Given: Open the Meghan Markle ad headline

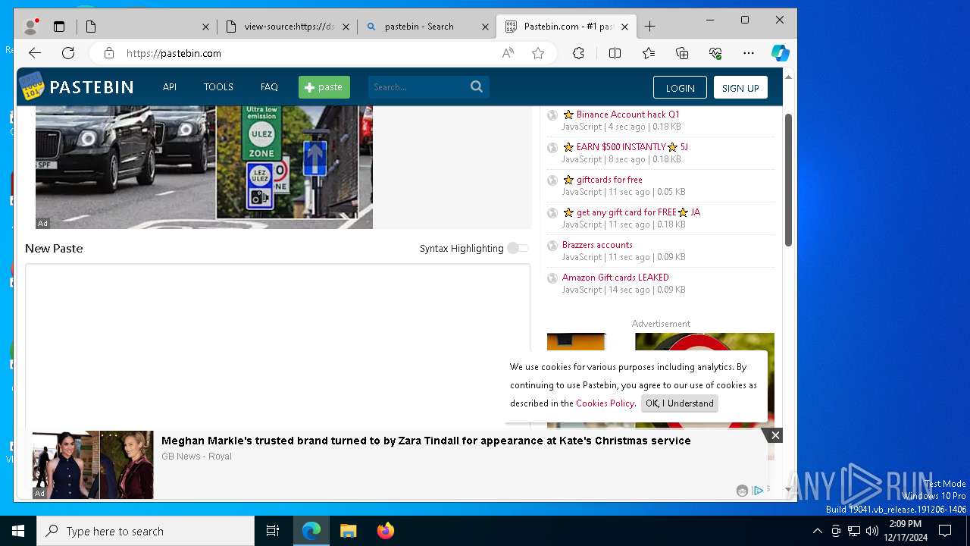Looking at the screenshot, I should coord(426,441).
